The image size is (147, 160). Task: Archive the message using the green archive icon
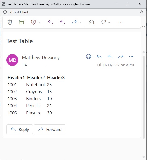tap(22, 22)
